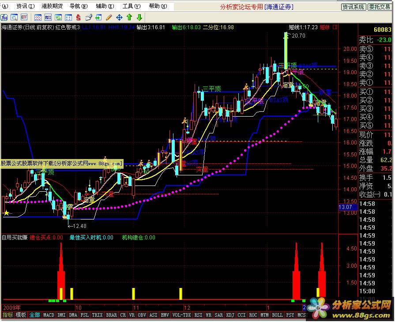Click the RSI indicator toolbar icon
The image size is (395, 322).
click(48, 17)
